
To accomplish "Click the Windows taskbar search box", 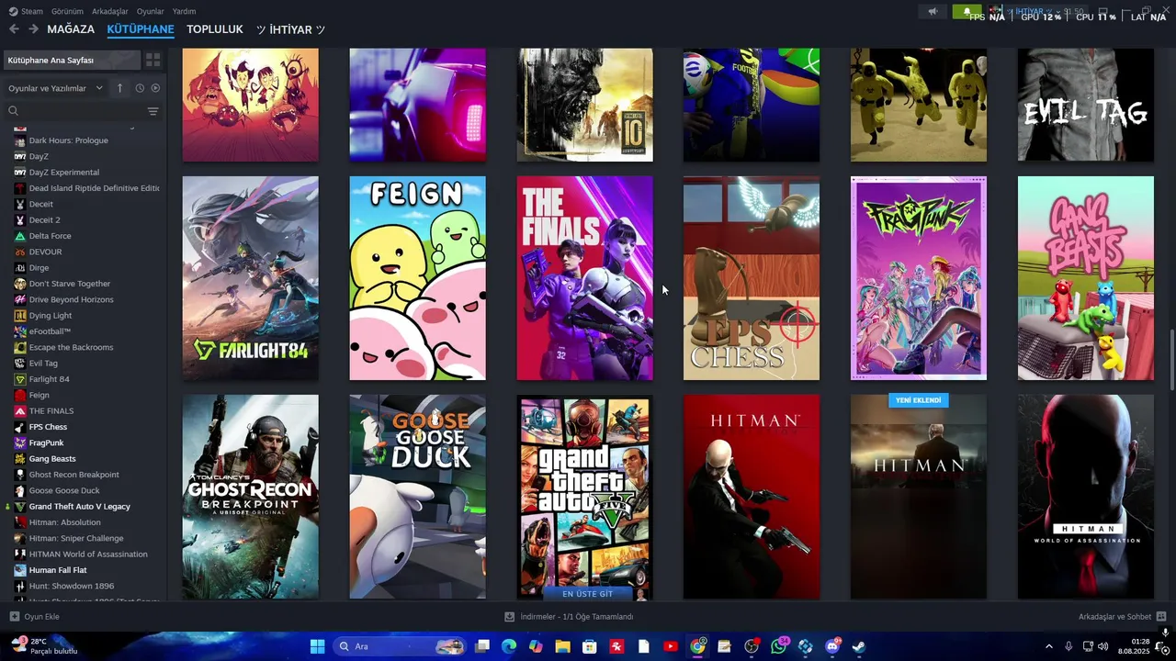I will [399, 646].
